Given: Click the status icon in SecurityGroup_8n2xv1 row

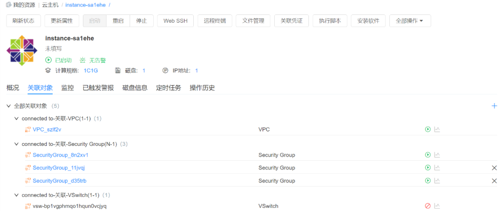Looking at the screenshot, I should [428, 155].
